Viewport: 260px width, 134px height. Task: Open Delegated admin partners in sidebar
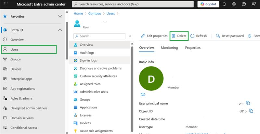click(29, 108)
